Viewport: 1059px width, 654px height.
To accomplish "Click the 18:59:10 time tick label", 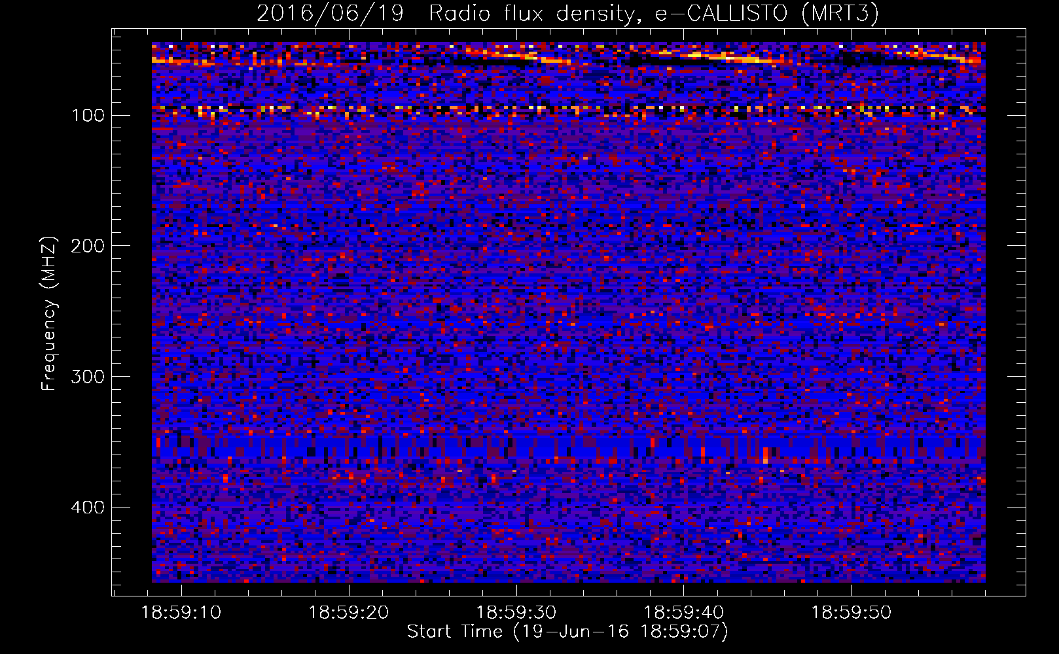I will click(182, 613).
